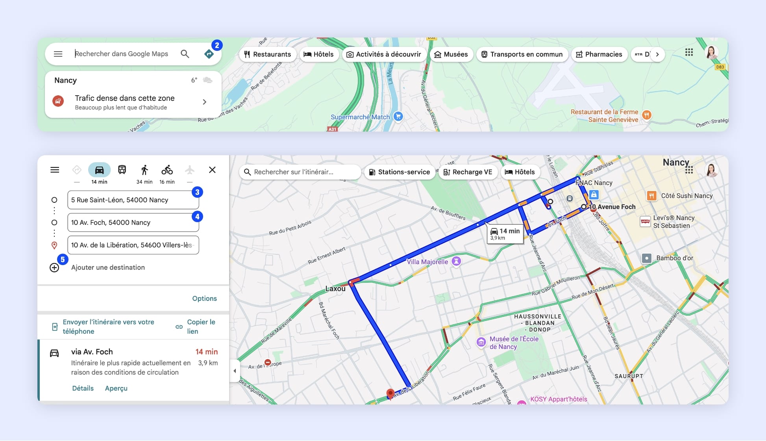The image size is (766, 441).
Task: Click the Détails link of the route
Action: (83, 388)
